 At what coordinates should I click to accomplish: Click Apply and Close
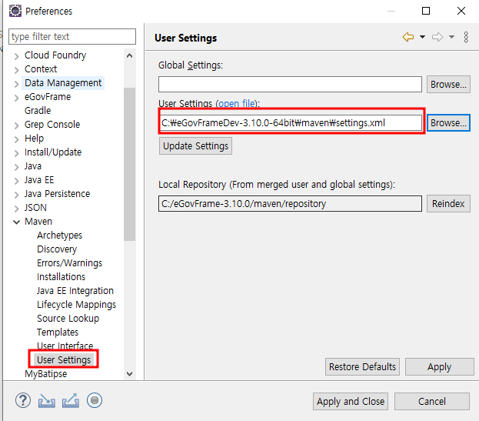point(351,401)
